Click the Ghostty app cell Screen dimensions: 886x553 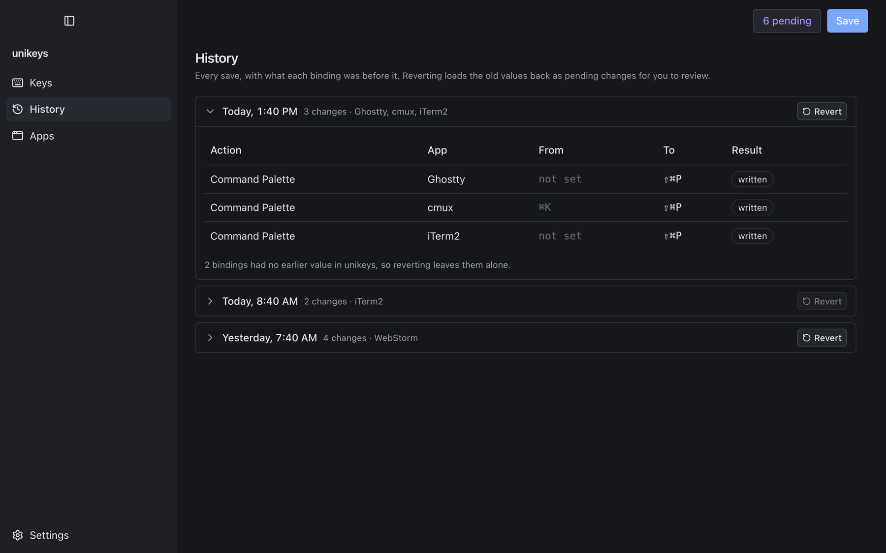pos(446,179)
